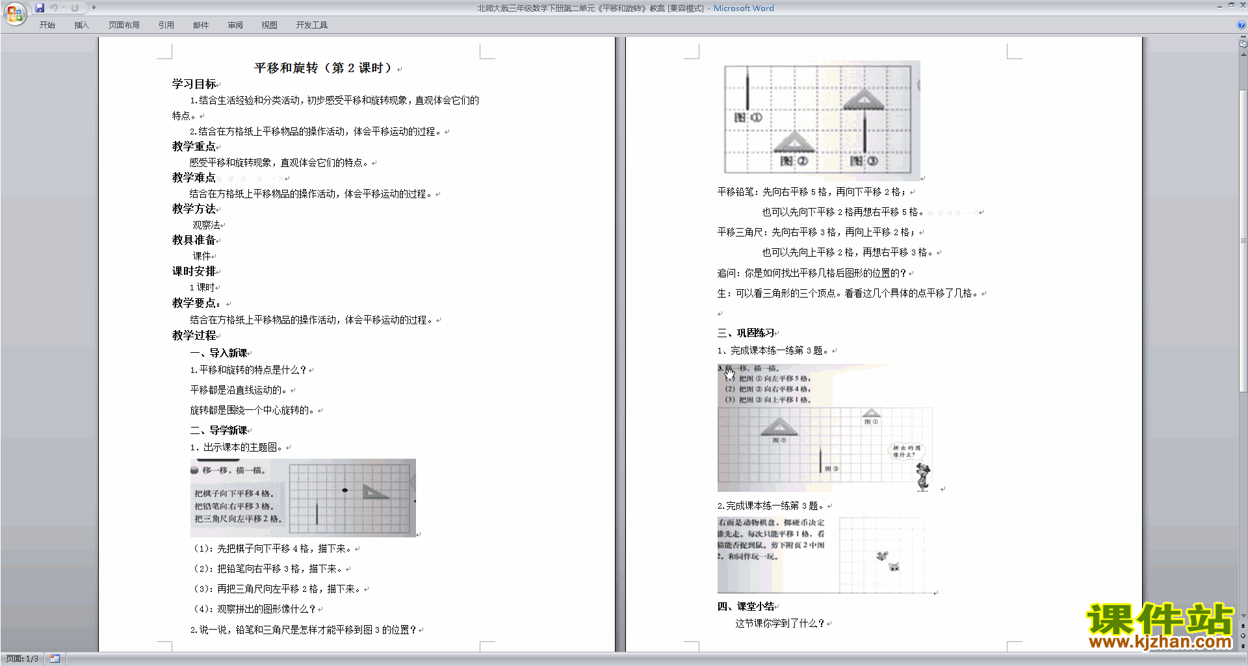The image size is (1248, 666).
Task: Toggle the ruler icon above the scrollbar
Action: (x=1243, y=44)
